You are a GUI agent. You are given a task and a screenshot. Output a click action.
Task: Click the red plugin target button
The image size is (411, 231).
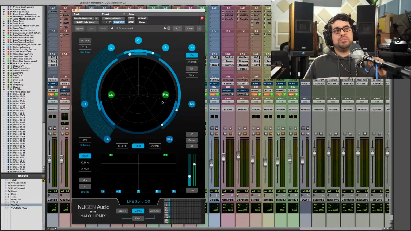coord(202,18)
